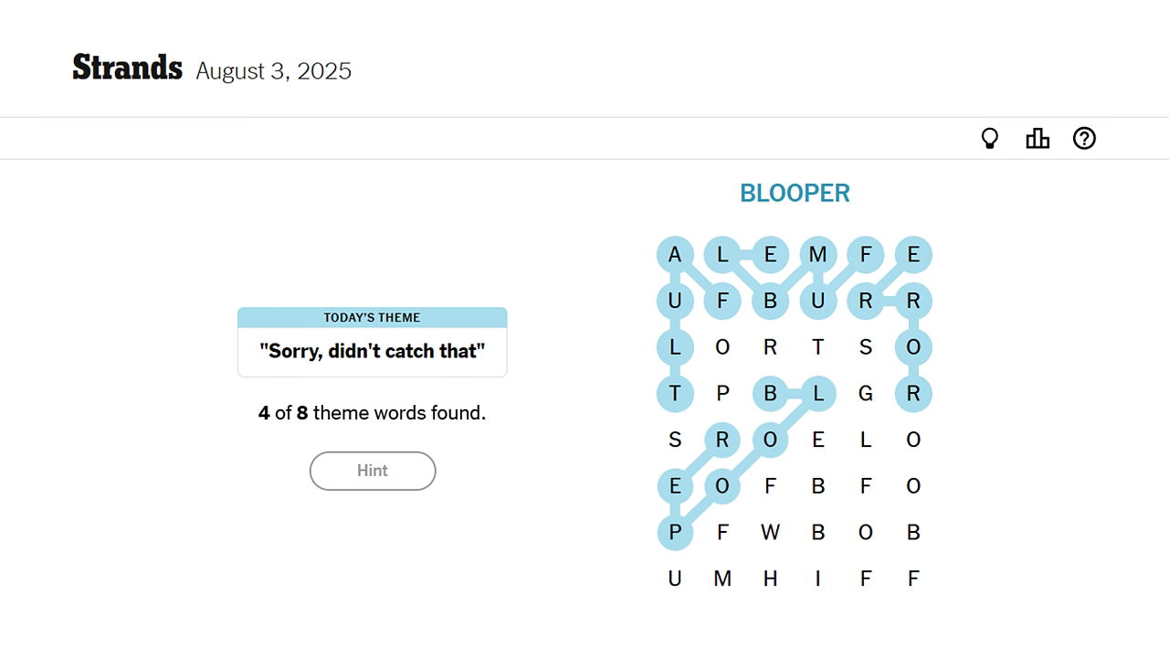
Task: Click the lightbulb hint icon
Action: pyautogui.click(x=990, y=138)
